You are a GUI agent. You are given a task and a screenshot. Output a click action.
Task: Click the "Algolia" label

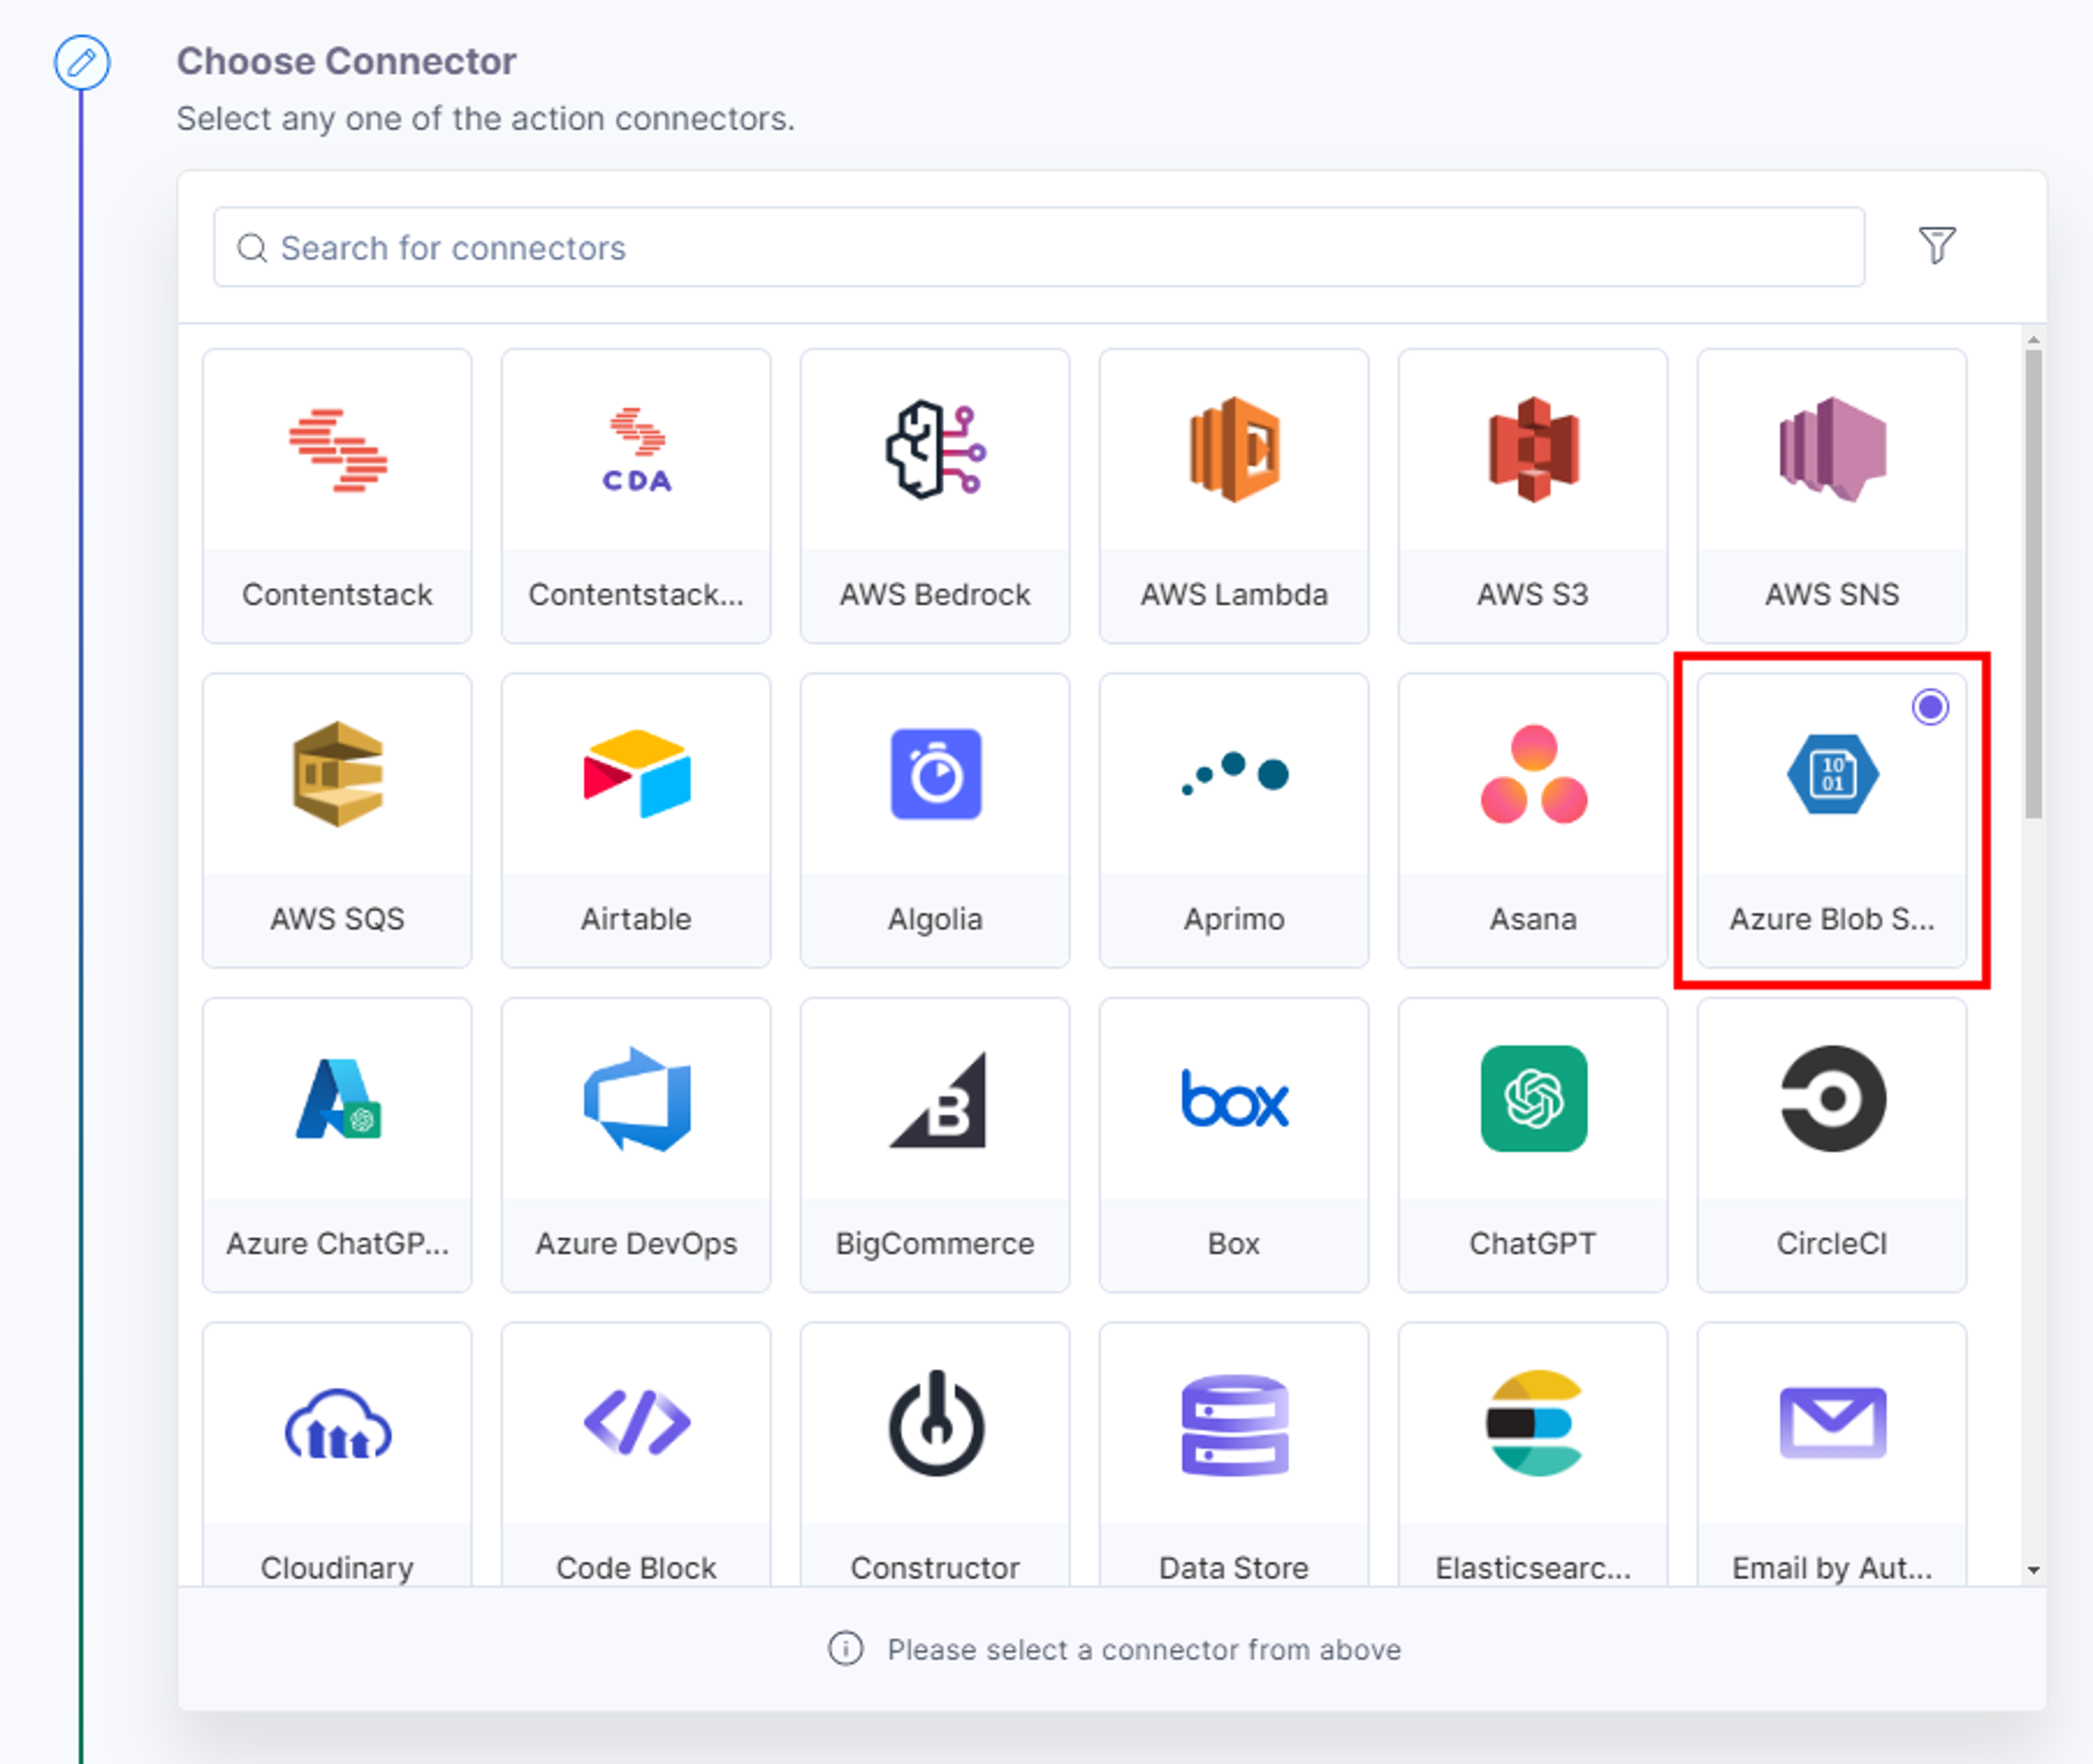click(935, 919)
